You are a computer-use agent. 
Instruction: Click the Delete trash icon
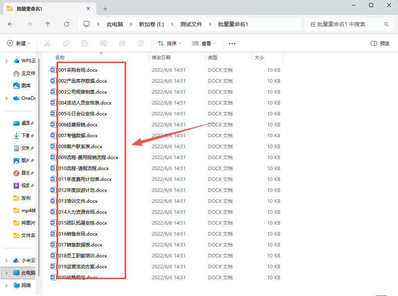click(141, 44)
